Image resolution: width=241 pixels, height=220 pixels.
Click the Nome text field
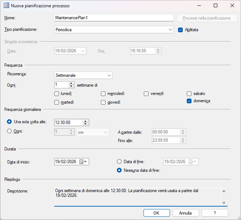tap(114, 18)
